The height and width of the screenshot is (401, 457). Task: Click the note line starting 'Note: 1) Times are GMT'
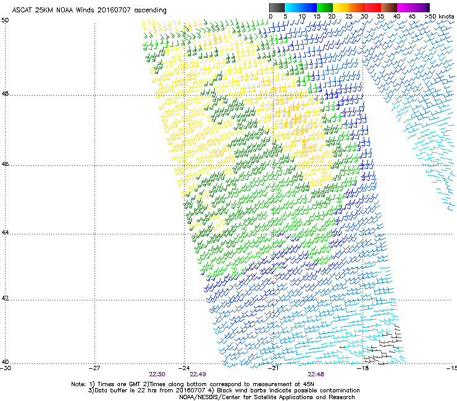(193, 384)
